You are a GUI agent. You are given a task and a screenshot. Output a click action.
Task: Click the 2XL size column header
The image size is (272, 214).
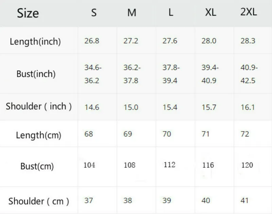point(249,12)
